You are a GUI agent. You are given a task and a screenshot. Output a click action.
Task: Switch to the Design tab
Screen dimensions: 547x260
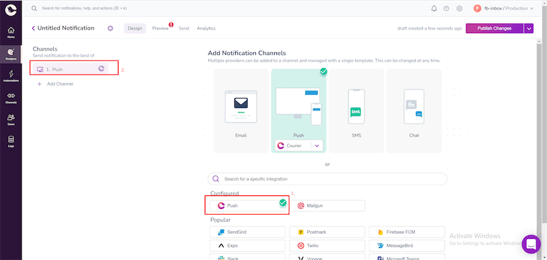click(135, 28)
